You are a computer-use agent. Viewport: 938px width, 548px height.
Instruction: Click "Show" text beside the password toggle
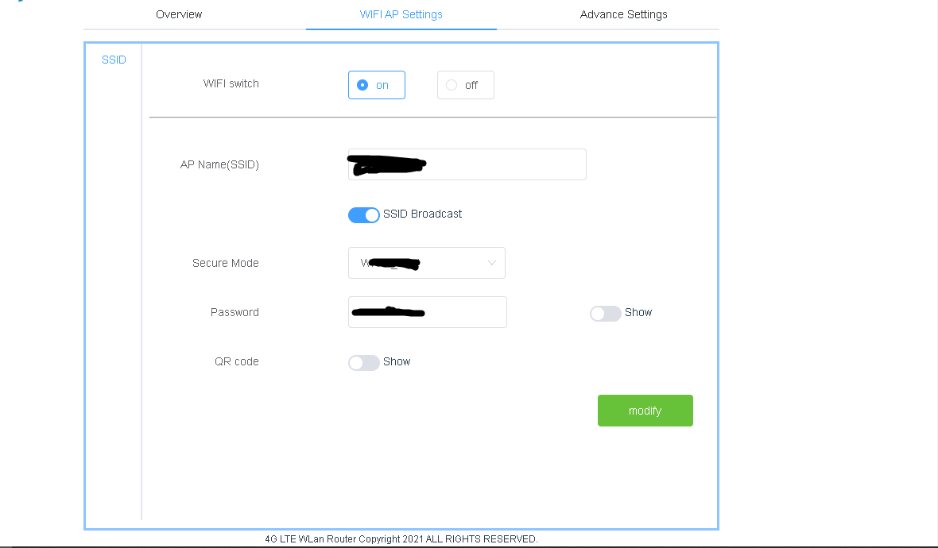[x=638, y=312]
